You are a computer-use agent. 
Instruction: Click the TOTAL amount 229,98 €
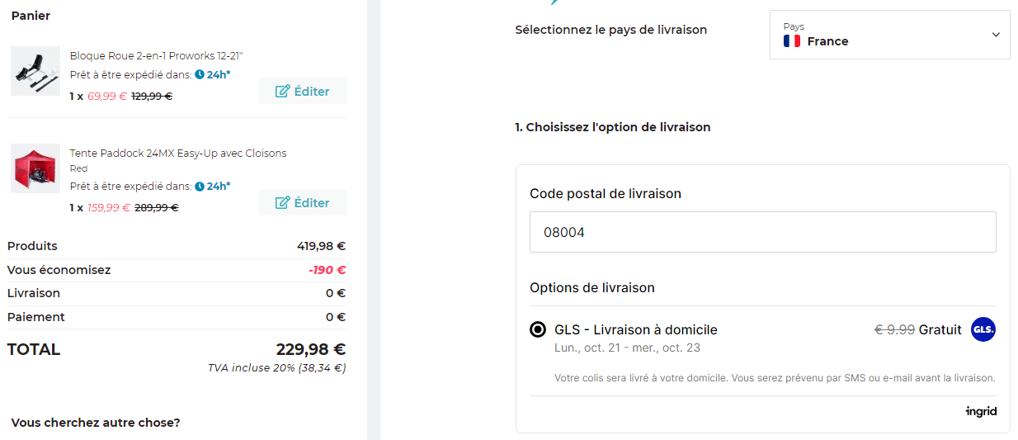coord(310,349)
